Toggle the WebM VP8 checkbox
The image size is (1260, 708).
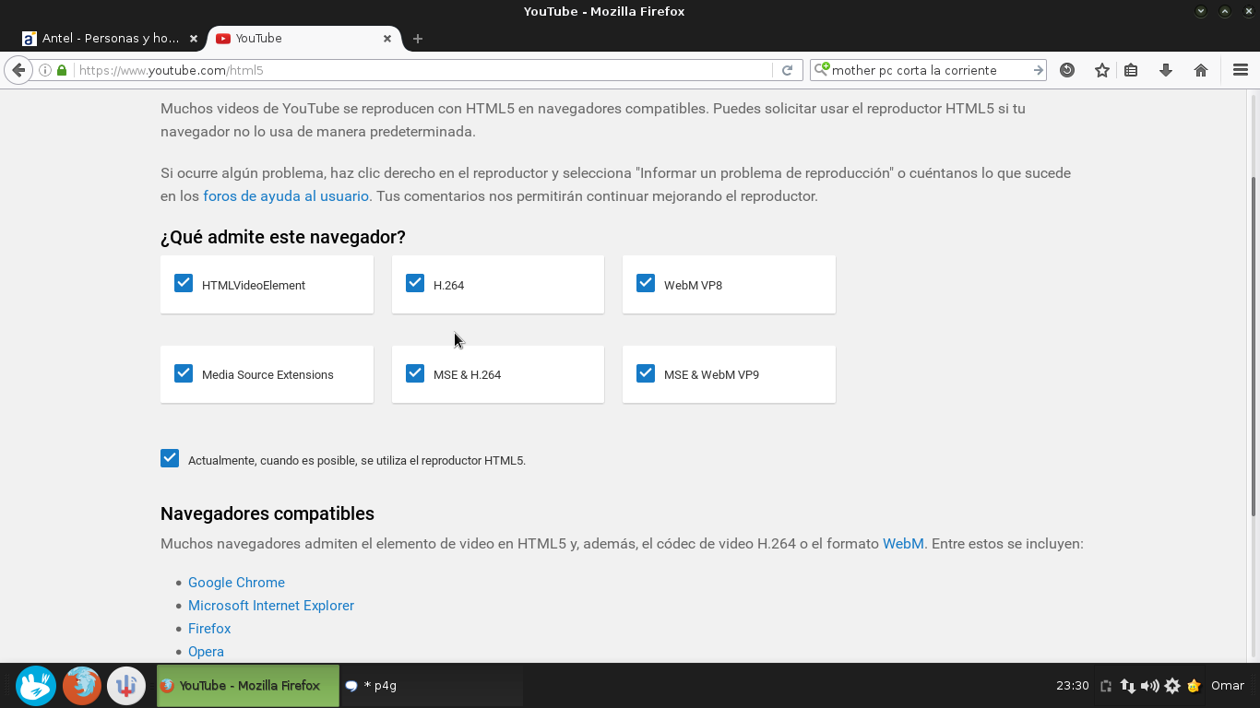tap(646, 283)
